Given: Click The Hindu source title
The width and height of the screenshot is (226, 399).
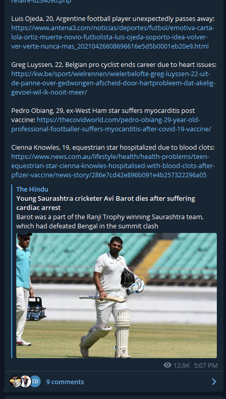Looking at the screenshot, I should pyautogui.click(x=32, y=189).
